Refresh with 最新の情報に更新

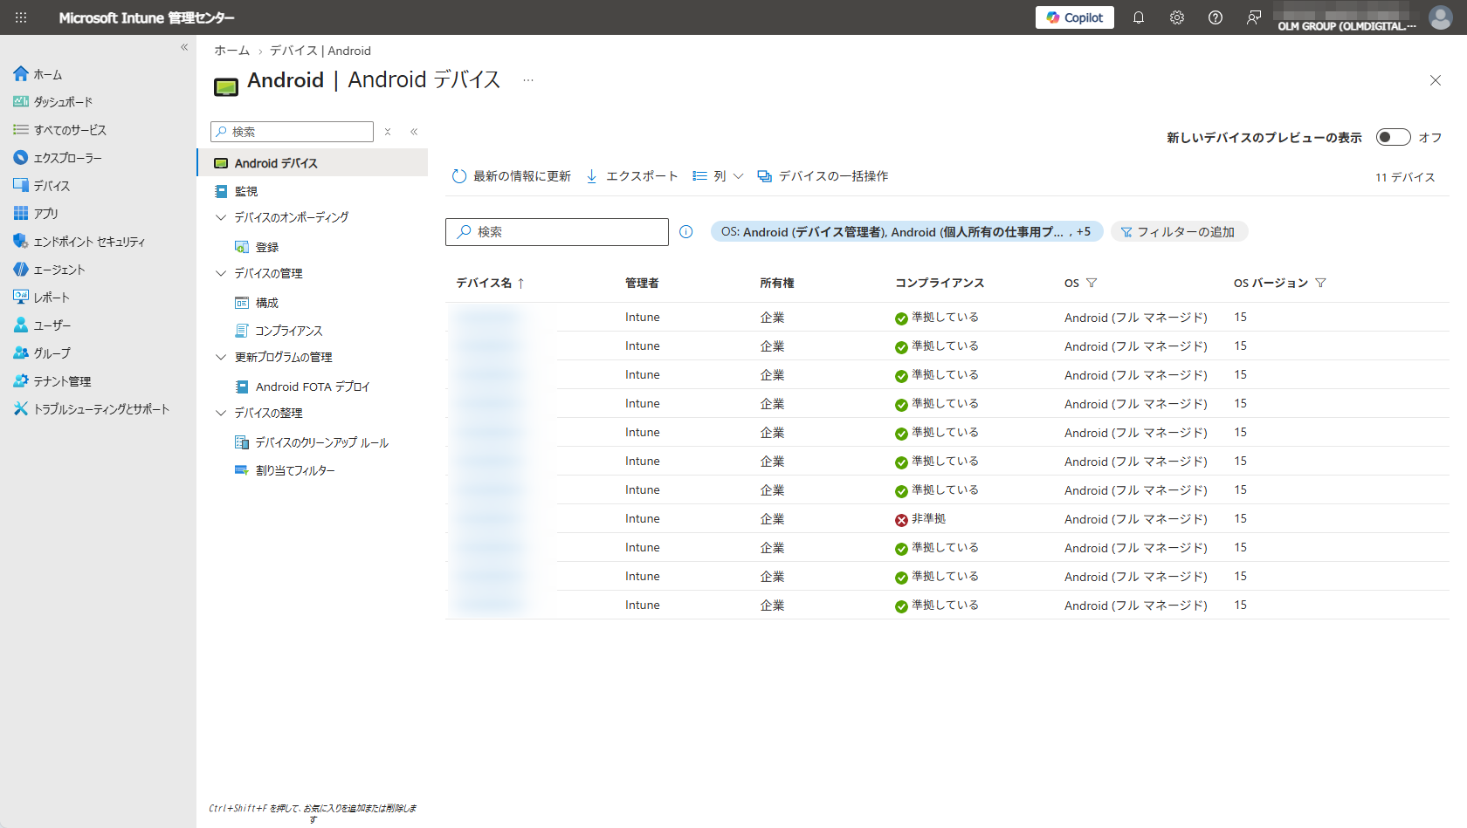pos(512,176)
